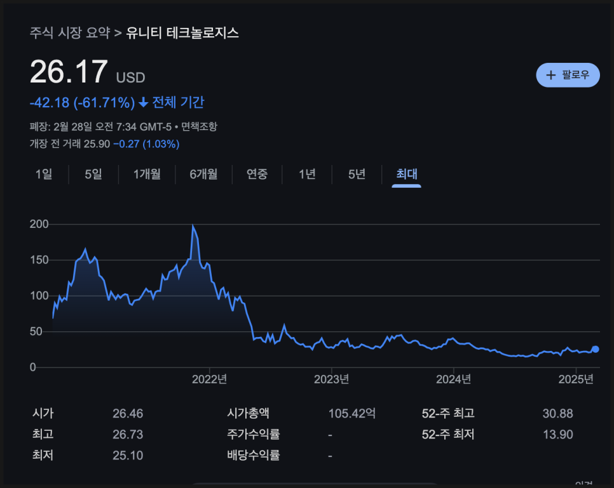Switch to the 1개월 range tab

click(x=147, y=174)
